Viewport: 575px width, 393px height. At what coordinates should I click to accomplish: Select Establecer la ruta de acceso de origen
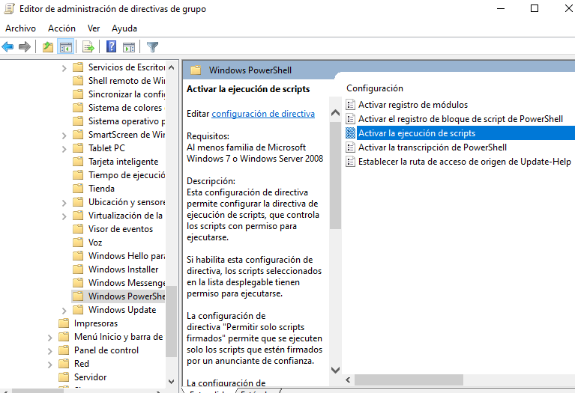pyautogui.click(x=465, y=162)
